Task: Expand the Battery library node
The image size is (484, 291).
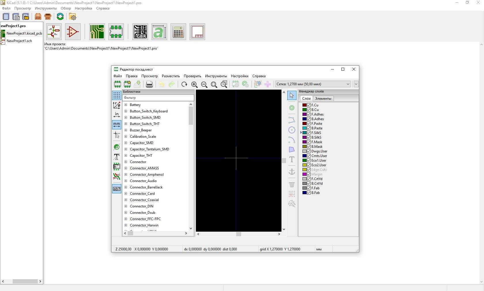Action: point(126,105)
